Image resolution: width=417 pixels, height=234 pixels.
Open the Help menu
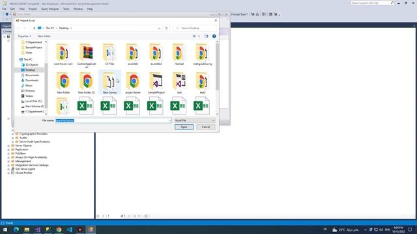pos(90,8)
